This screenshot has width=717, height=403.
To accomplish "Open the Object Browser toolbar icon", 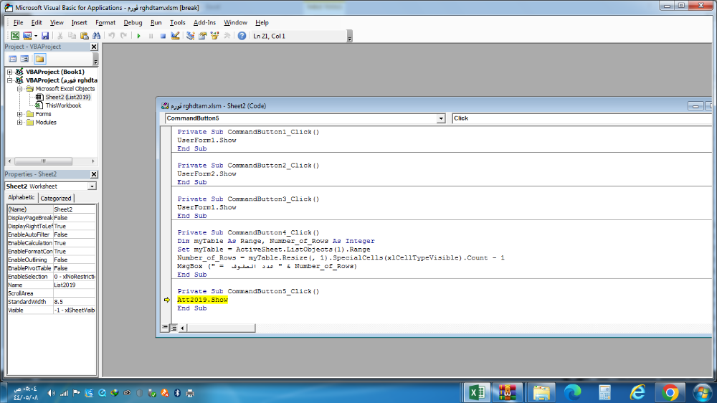I will [214, 36].
